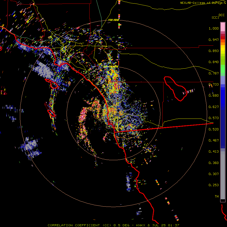This screenshot has height=227, width=227.
Task: Click the 0.573 scale value label
Action: click(214, 118)
